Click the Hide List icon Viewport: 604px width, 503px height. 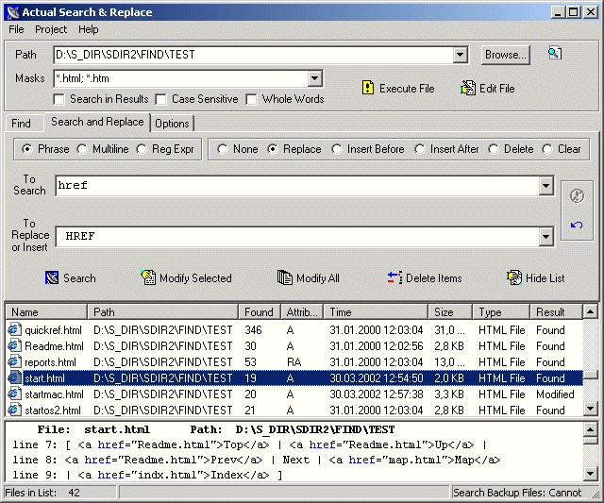514,277
